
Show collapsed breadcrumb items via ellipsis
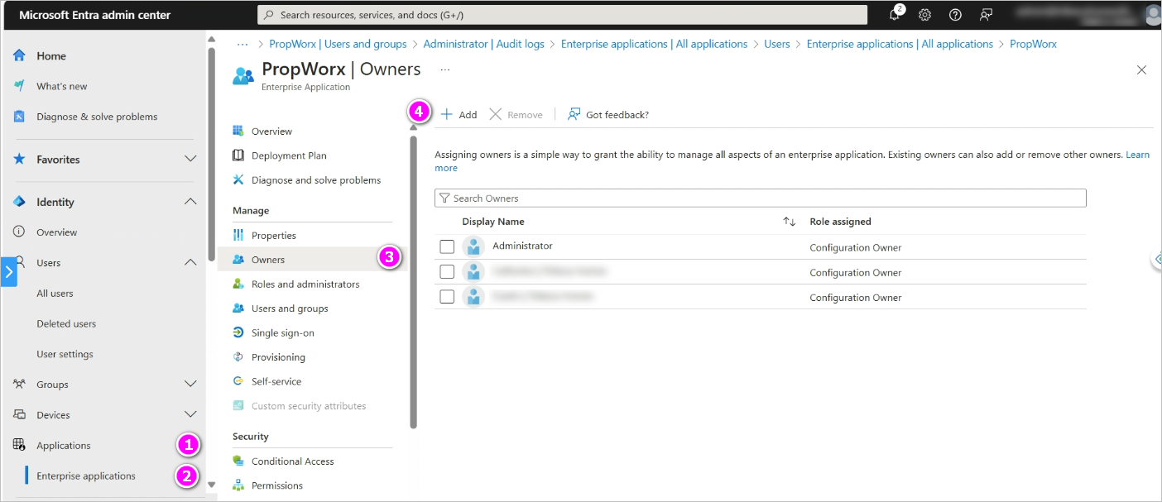(242, 44)
